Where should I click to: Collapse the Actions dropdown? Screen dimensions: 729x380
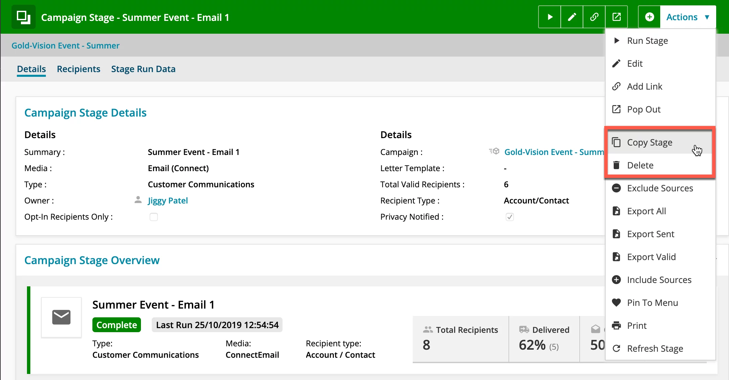(688, 17)
